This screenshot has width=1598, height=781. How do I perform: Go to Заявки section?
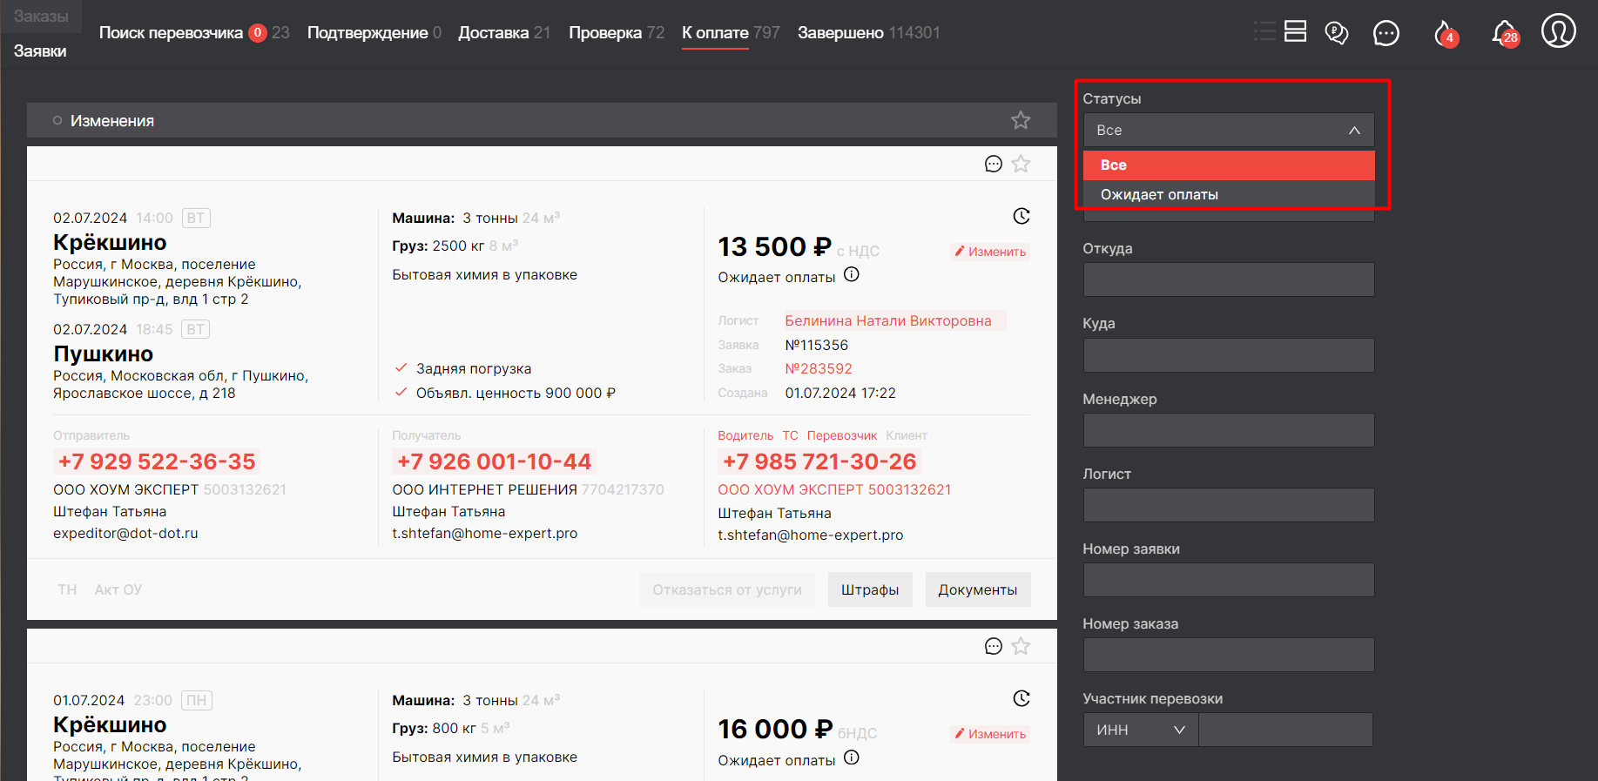point(40,50)
